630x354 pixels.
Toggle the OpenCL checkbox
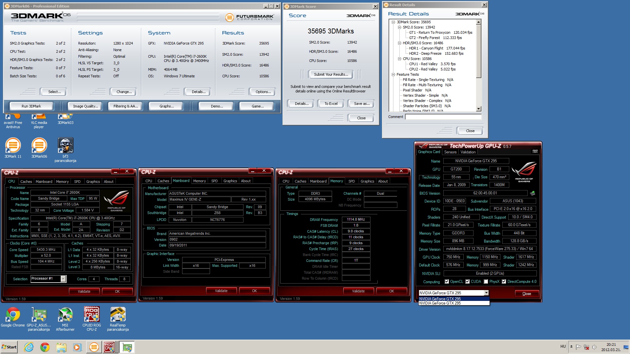point(447,282)
